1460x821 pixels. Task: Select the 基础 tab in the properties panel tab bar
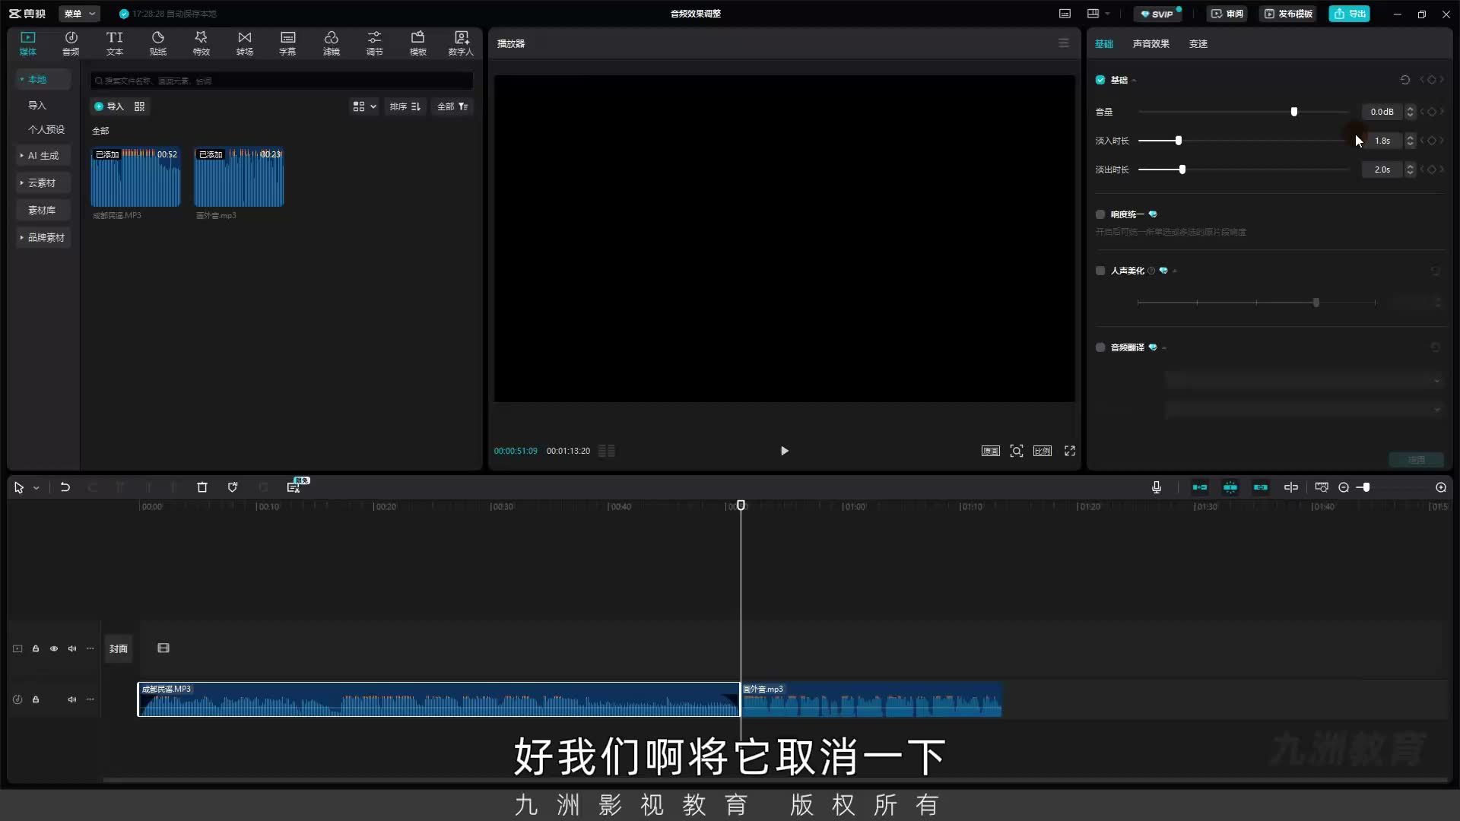click(x=1104, y=43)
